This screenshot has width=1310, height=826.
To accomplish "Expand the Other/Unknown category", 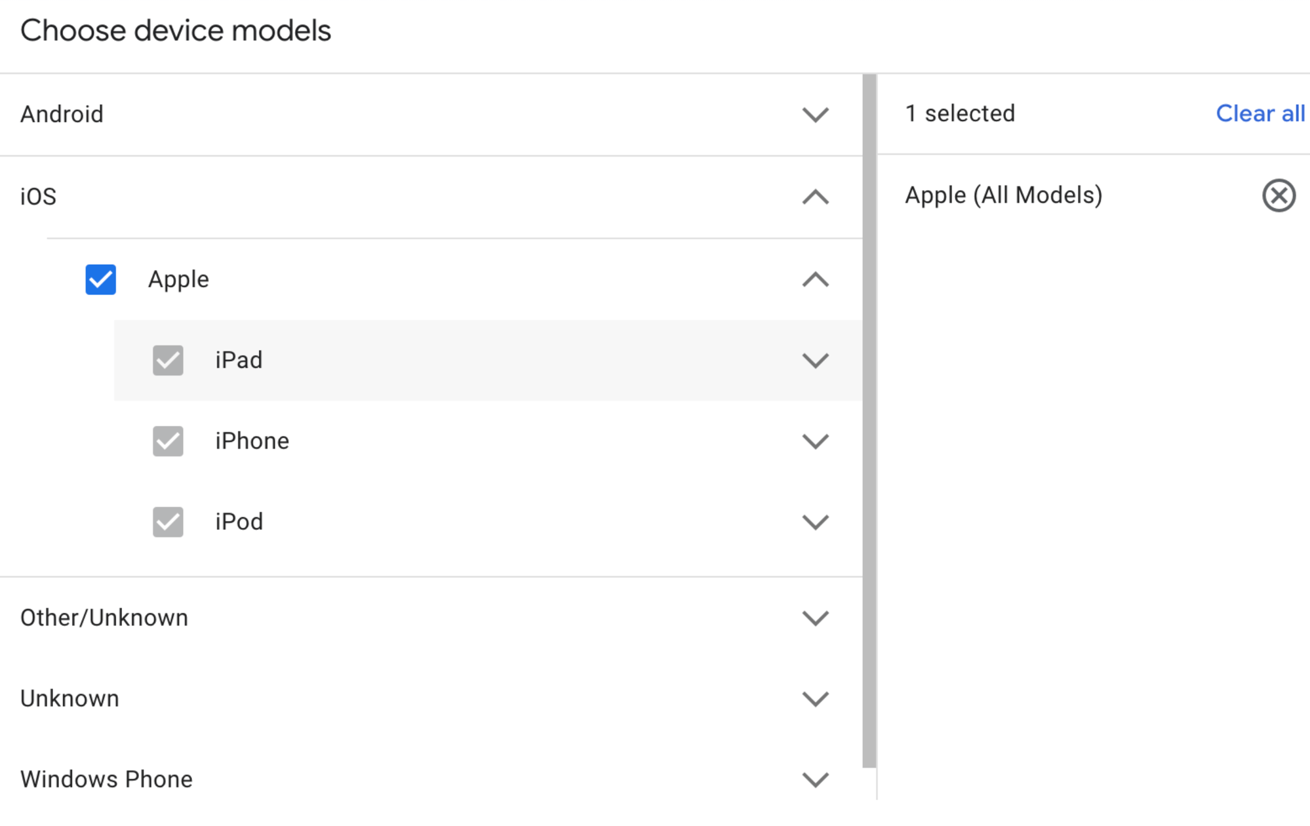I will click(x=815, y=617).
